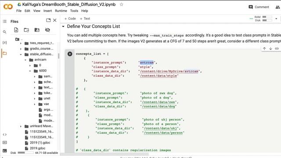Star this notebook

(121, 4)
